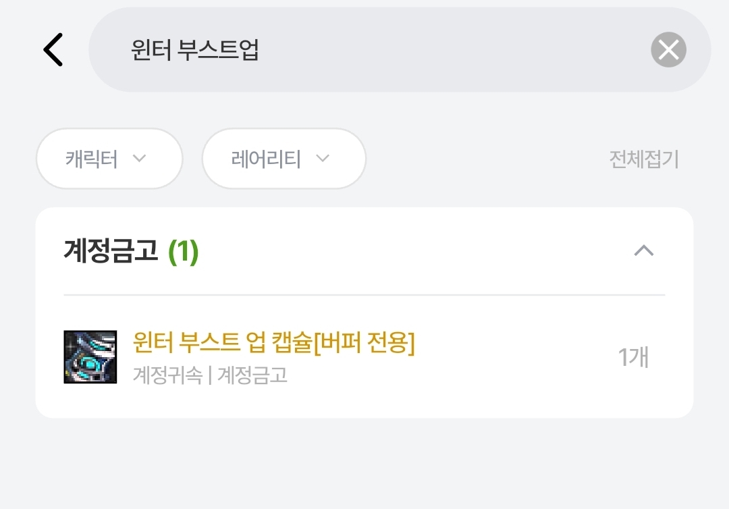The width and height of the screenshot is (729, 509).
Task: Click the 캐릭터 filter label text
Action: tap(92, 159)
